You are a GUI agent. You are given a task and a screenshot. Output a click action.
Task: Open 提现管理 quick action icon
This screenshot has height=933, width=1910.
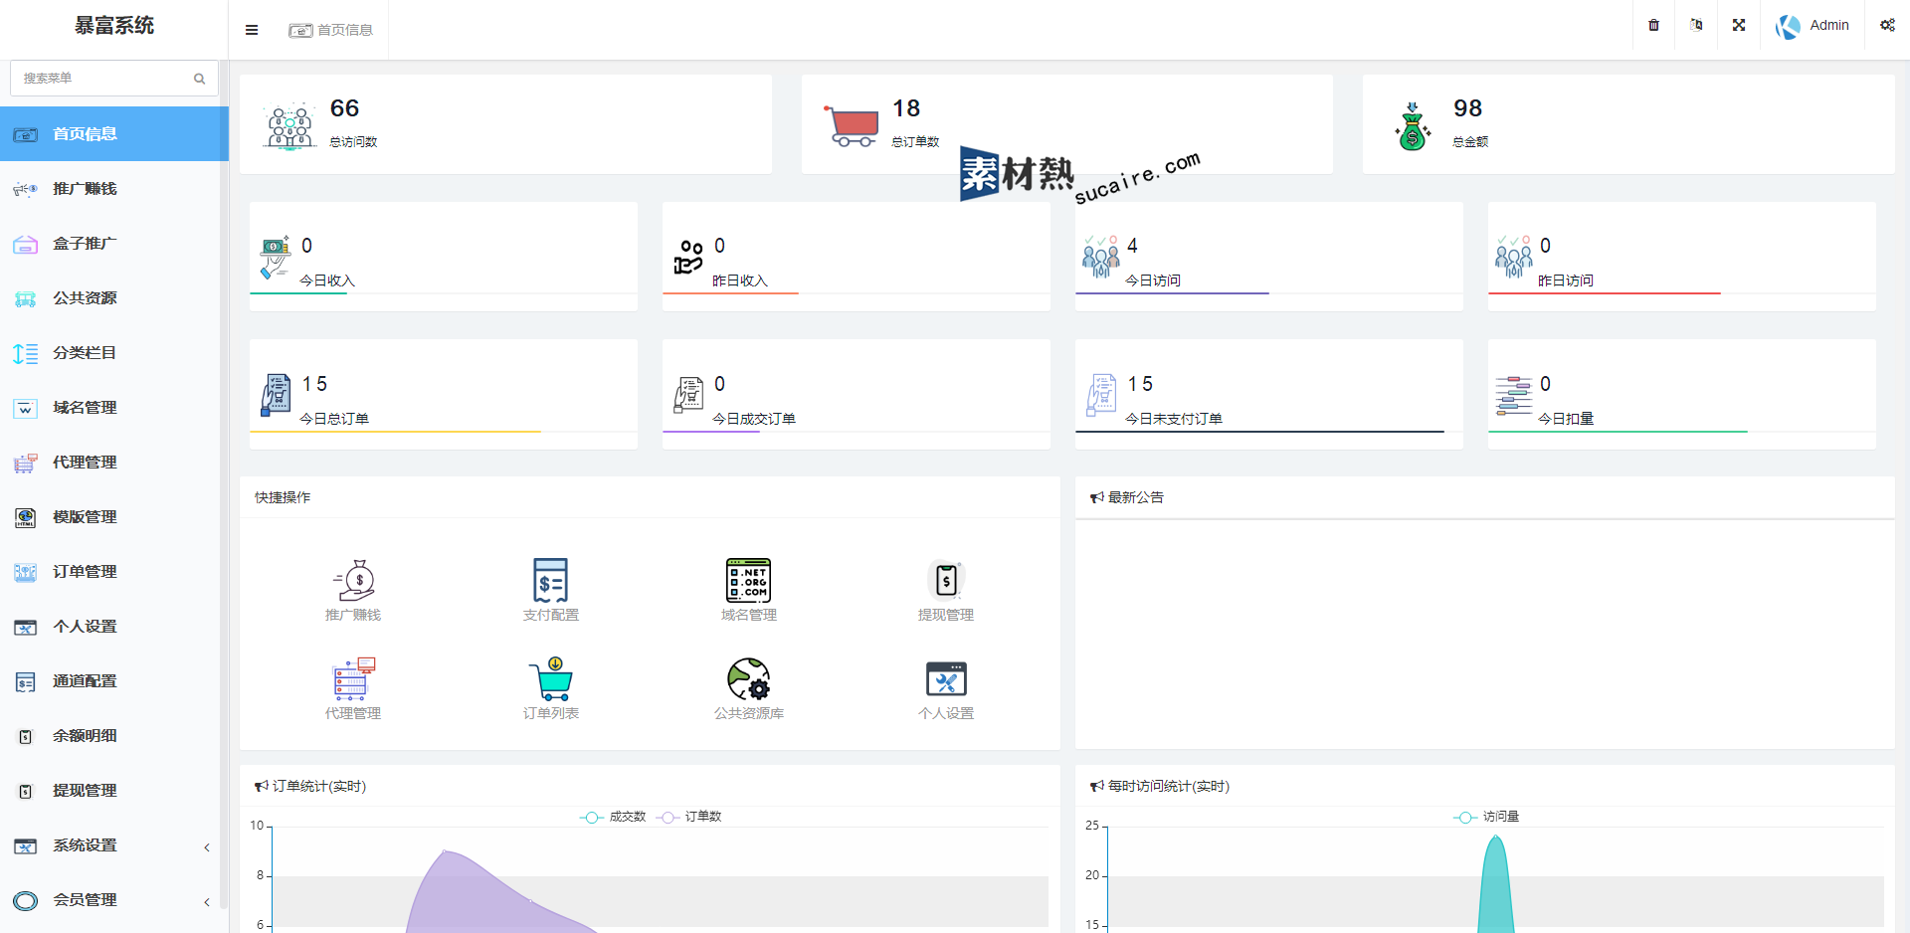click(x=946, y=580)
